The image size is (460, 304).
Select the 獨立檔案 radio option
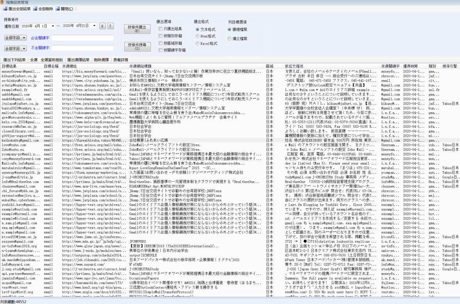229,39
